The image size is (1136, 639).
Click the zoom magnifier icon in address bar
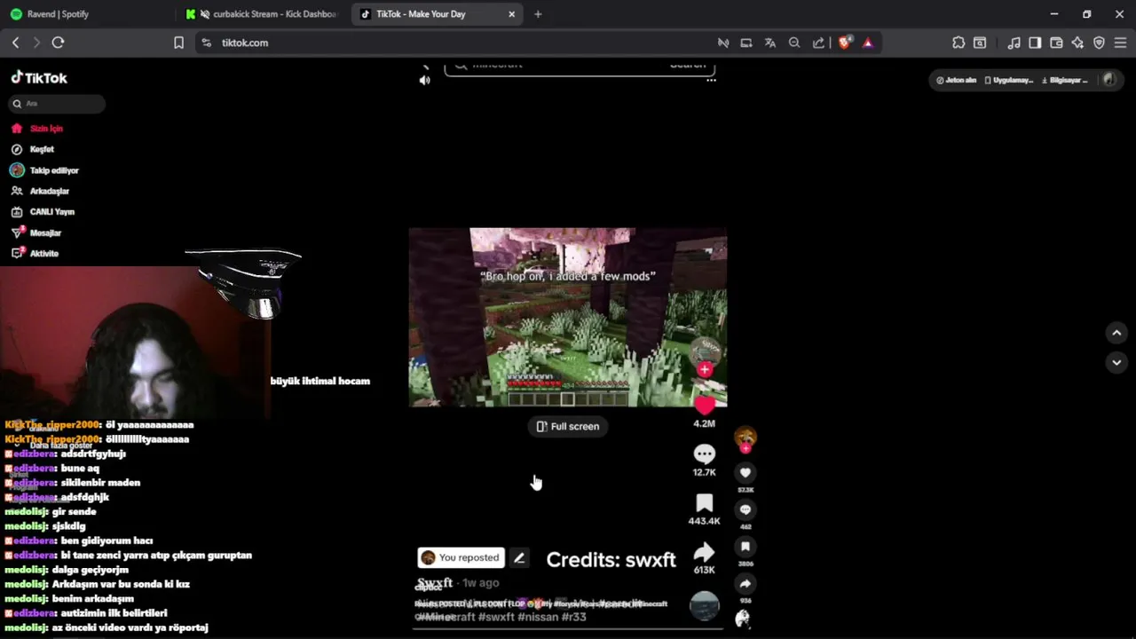pyautogui.click(x=794, y=43)
